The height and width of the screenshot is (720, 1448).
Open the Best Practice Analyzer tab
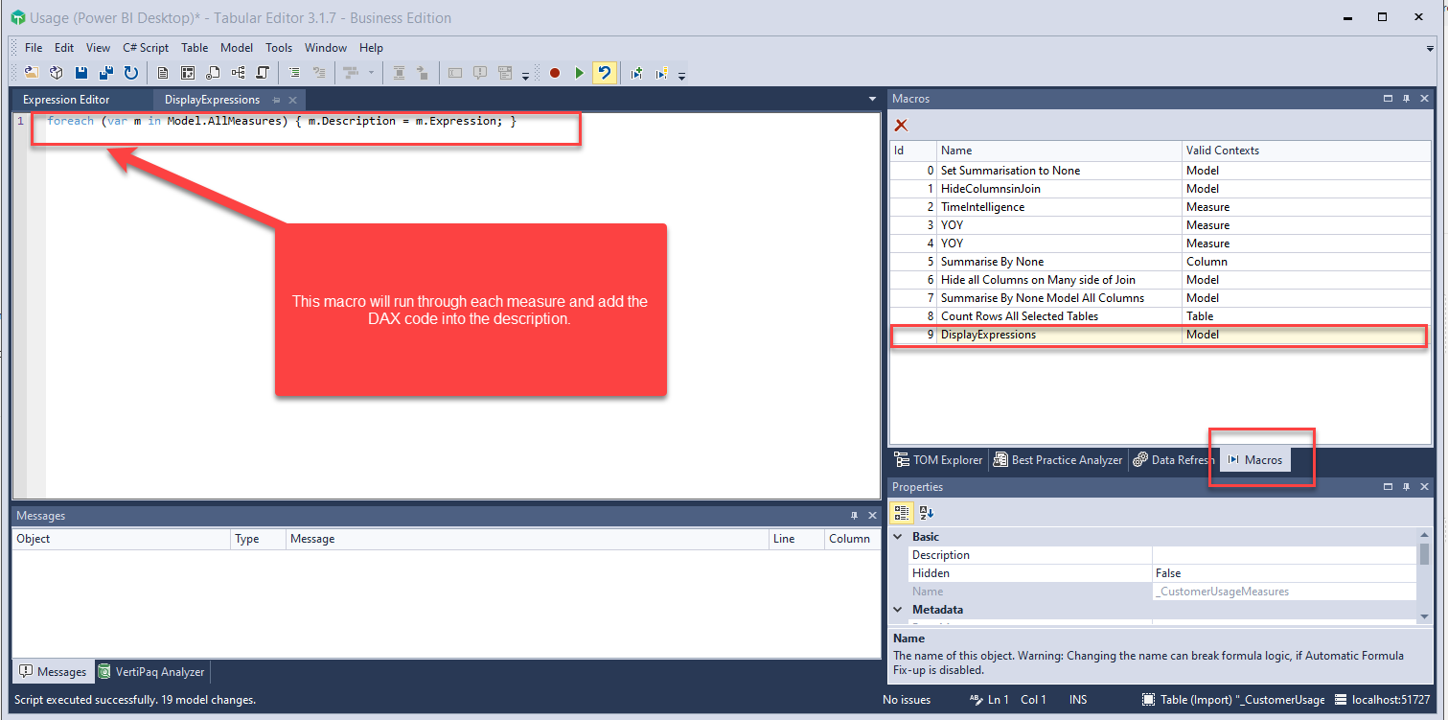click(x=1057, y=460)
